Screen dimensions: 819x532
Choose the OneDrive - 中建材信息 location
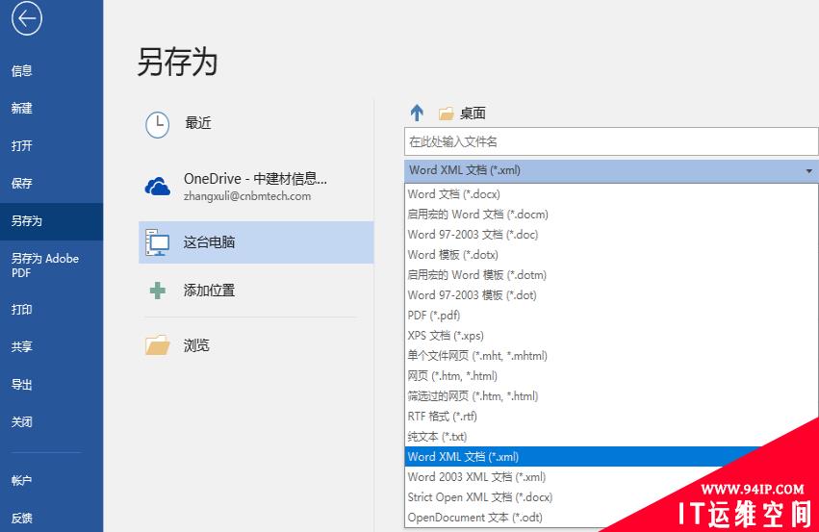(256, 187)
